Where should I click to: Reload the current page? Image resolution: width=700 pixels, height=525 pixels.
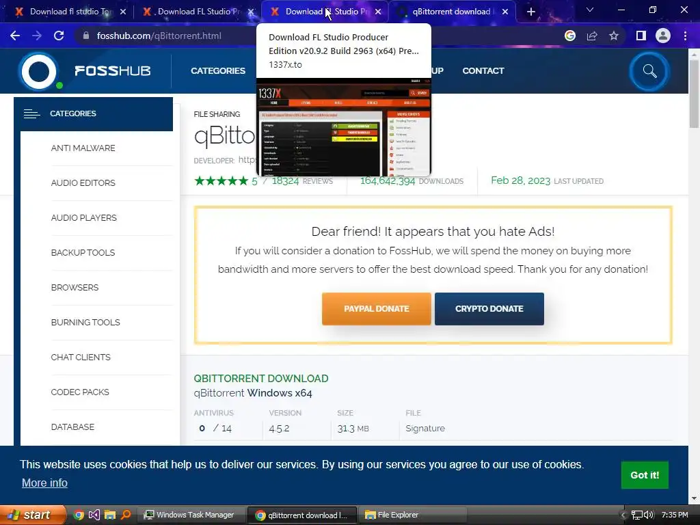[x=59, y=36]
